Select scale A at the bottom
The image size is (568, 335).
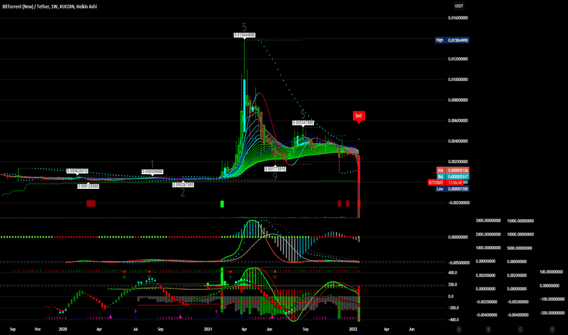[x=459, y=329]
